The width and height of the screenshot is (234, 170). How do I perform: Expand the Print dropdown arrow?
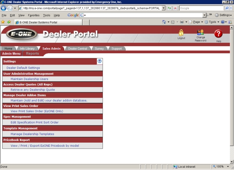[x=186, y=22]
